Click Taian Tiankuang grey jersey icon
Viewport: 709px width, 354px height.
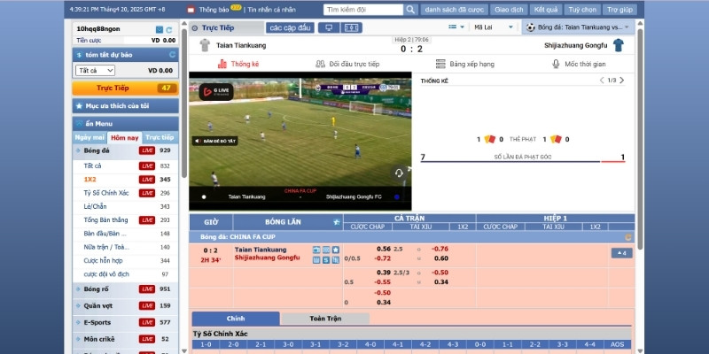point(205,45)
